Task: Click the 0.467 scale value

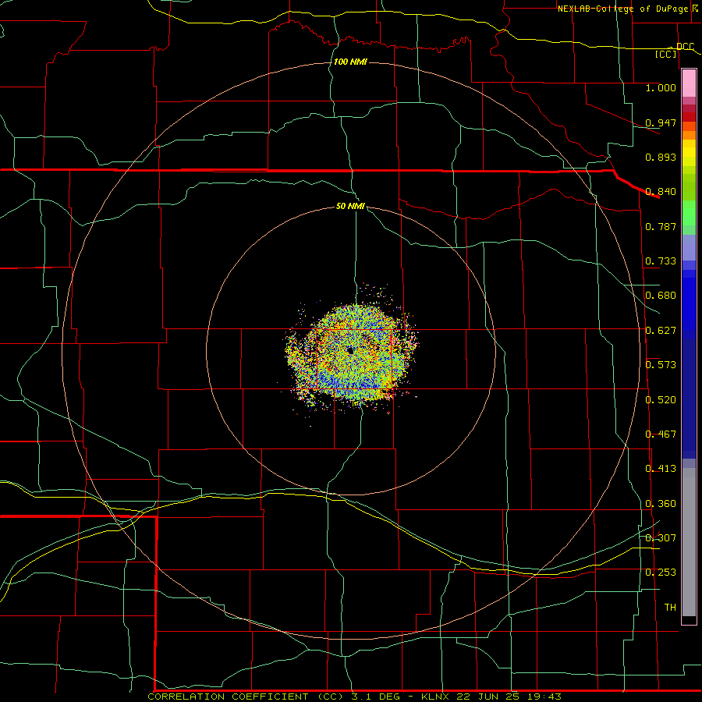Action: [661, 434]
